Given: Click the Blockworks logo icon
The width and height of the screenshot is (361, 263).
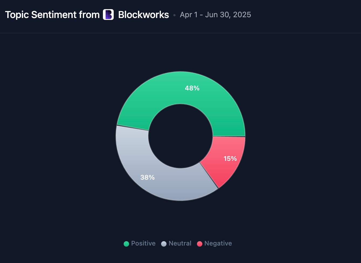Looking at the screenshot, I should (108, 15).
